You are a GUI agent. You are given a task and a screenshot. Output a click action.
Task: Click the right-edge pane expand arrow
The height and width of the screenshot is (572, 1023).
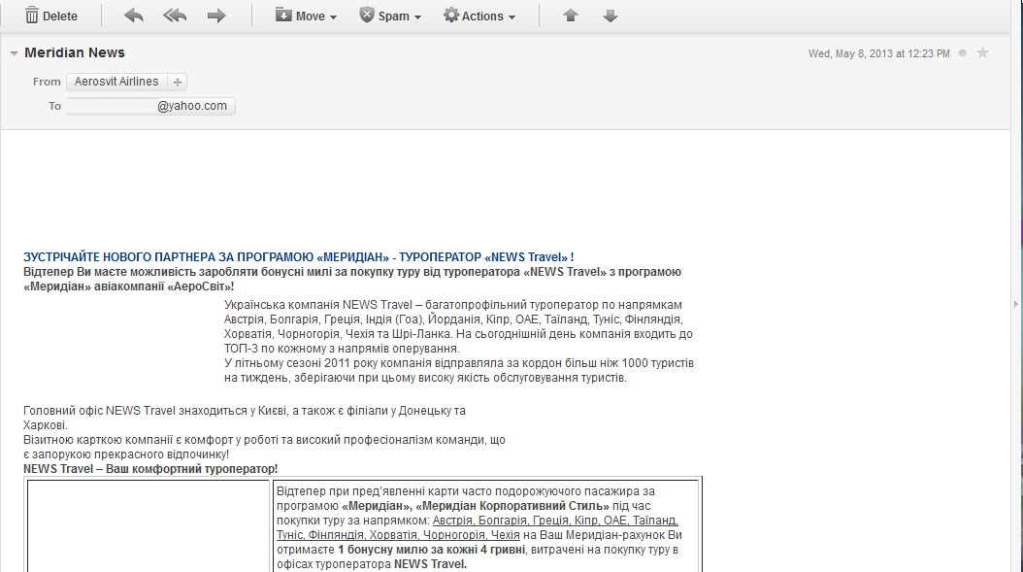pyautogui.click(x=1015, y=304)
